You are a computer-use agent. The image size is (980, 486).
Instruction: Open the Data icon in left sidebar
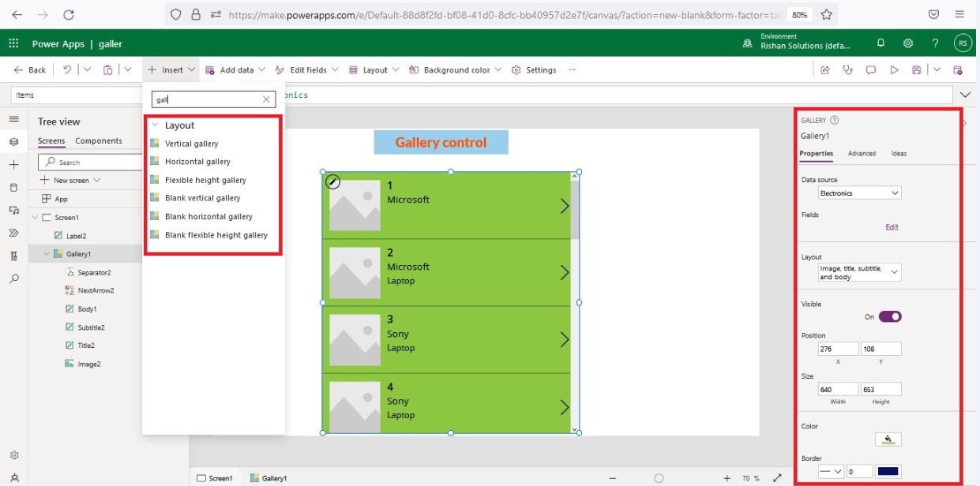click(13, 188)
